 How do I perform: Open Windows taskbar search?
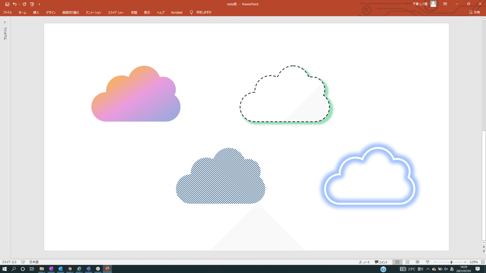14,269
